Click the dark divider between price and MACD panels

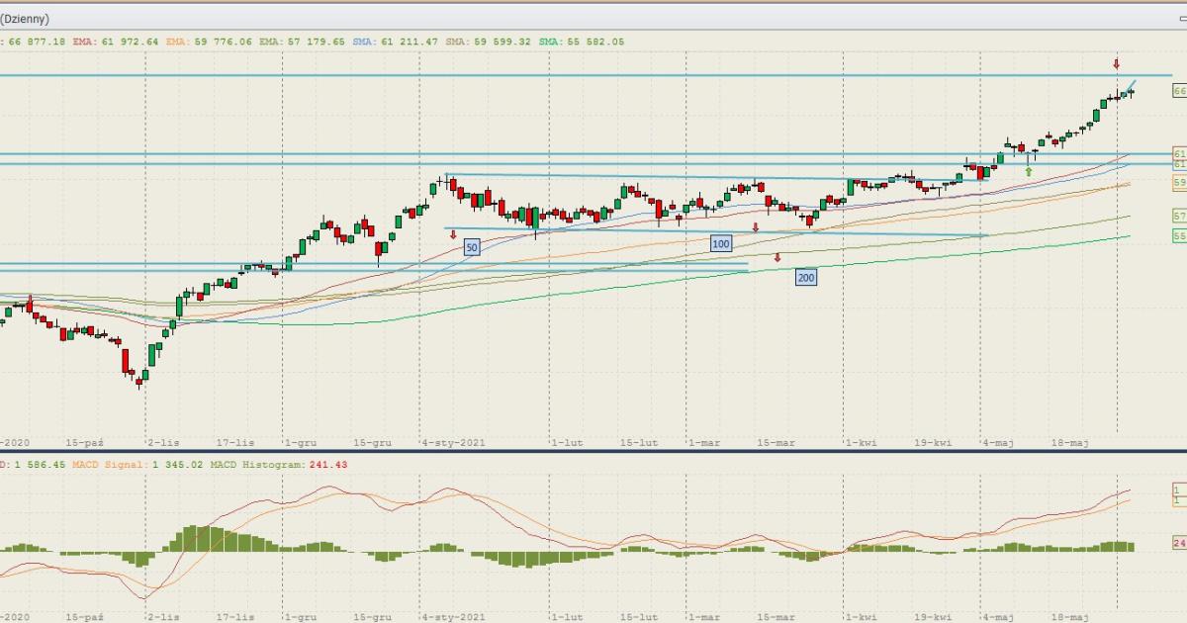tap(593, 452)
